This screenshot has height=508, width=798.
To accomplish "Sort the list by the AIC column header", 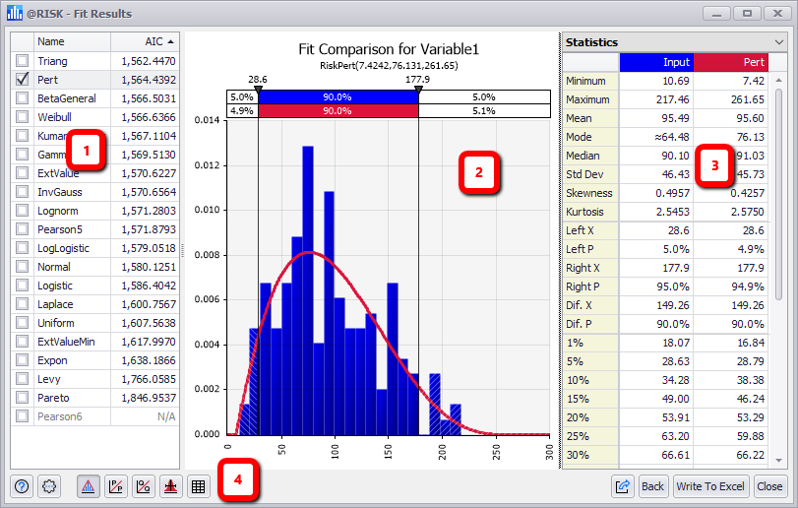I will pyautogui.click(x=142, y=42).
